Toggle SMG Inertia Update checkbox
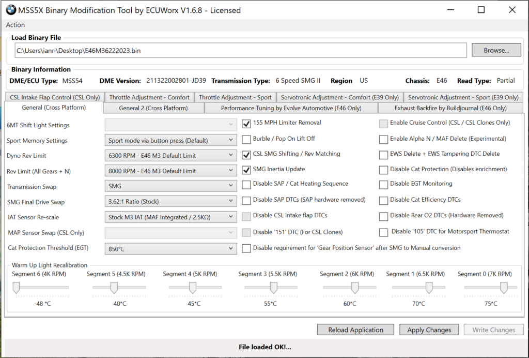Screen dimensions: 529x358 [246, 170]
